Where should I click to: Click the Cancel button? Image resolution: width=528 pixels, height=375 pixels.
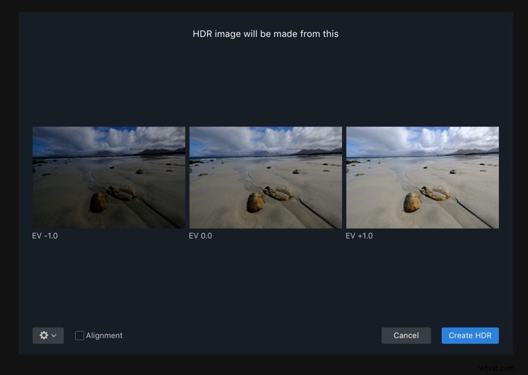(x=406, y=335)
